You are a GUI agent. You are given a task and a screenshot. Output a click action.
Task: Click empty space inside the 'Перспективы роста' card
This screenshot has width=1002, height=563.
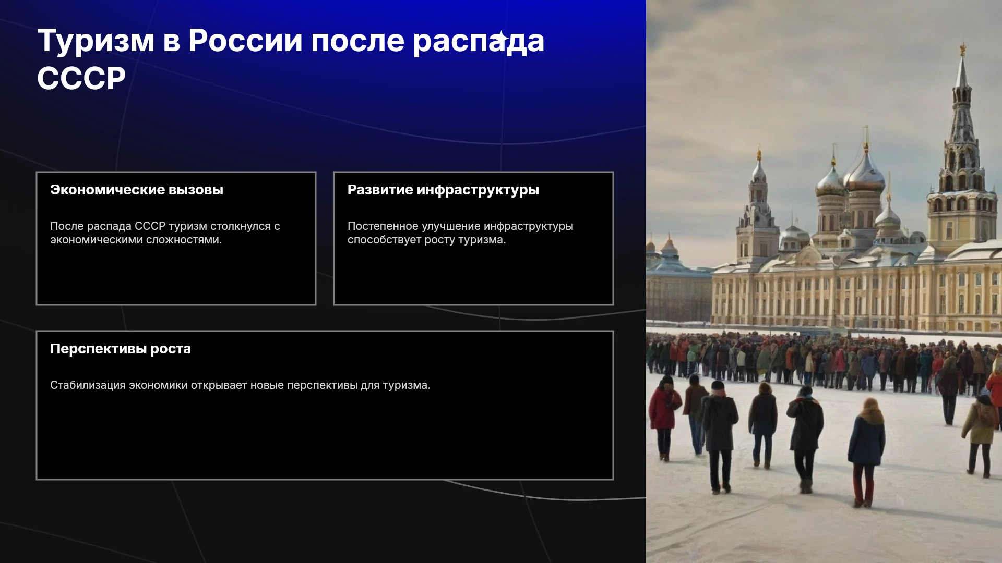[x=325, y=438]
